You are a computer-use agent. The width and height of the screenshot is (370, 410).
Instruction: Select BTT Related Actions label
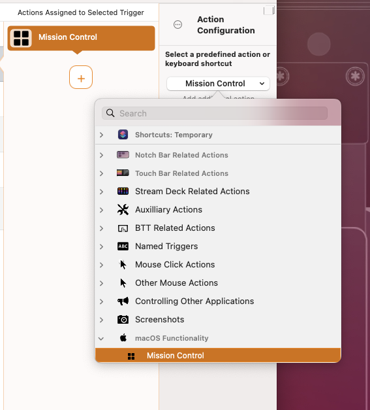pos(175,228)
